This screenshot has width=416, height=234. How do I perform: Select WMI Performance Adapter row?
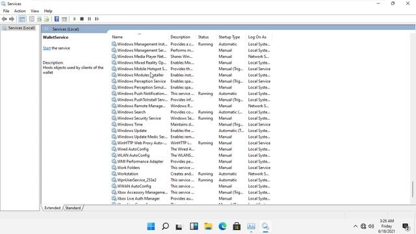click(191, 161)
